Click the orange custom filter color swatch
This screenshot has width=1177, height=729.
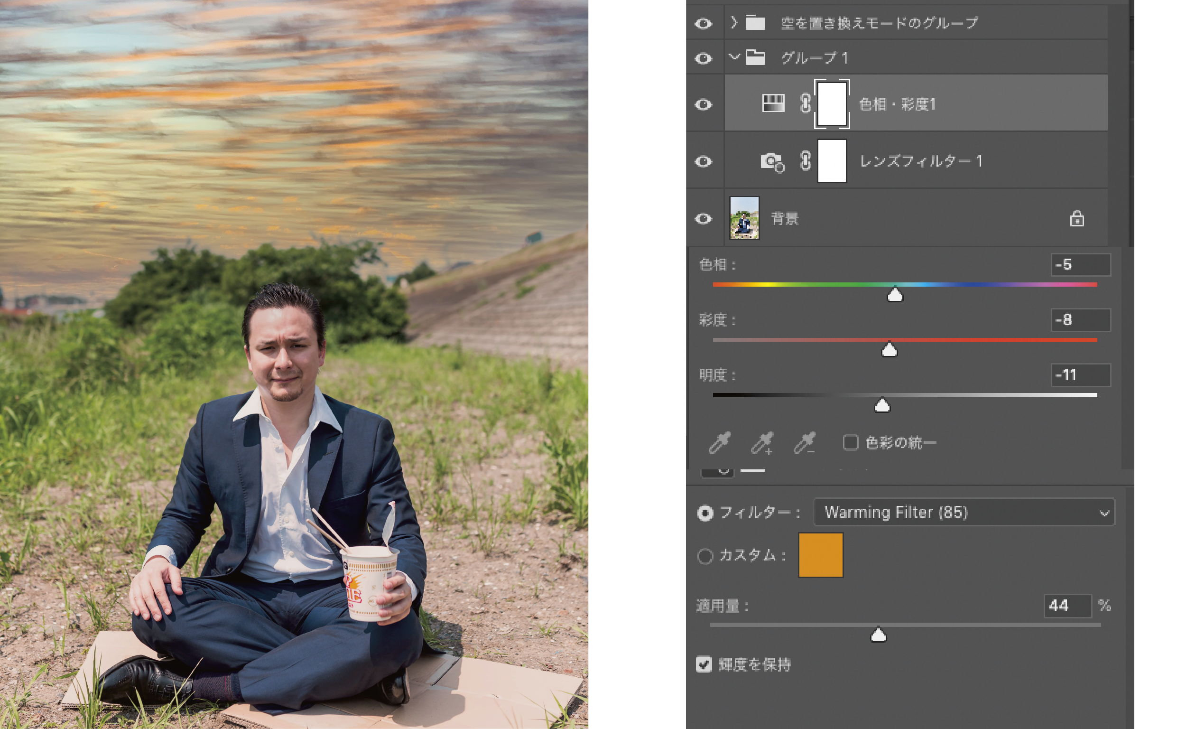click(x=820, y=555)
